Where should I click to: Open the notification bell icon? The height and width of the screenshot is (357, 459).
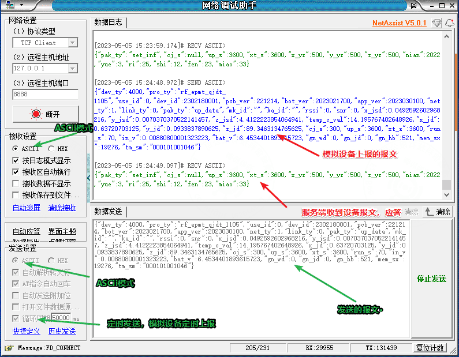coord(450,23)
